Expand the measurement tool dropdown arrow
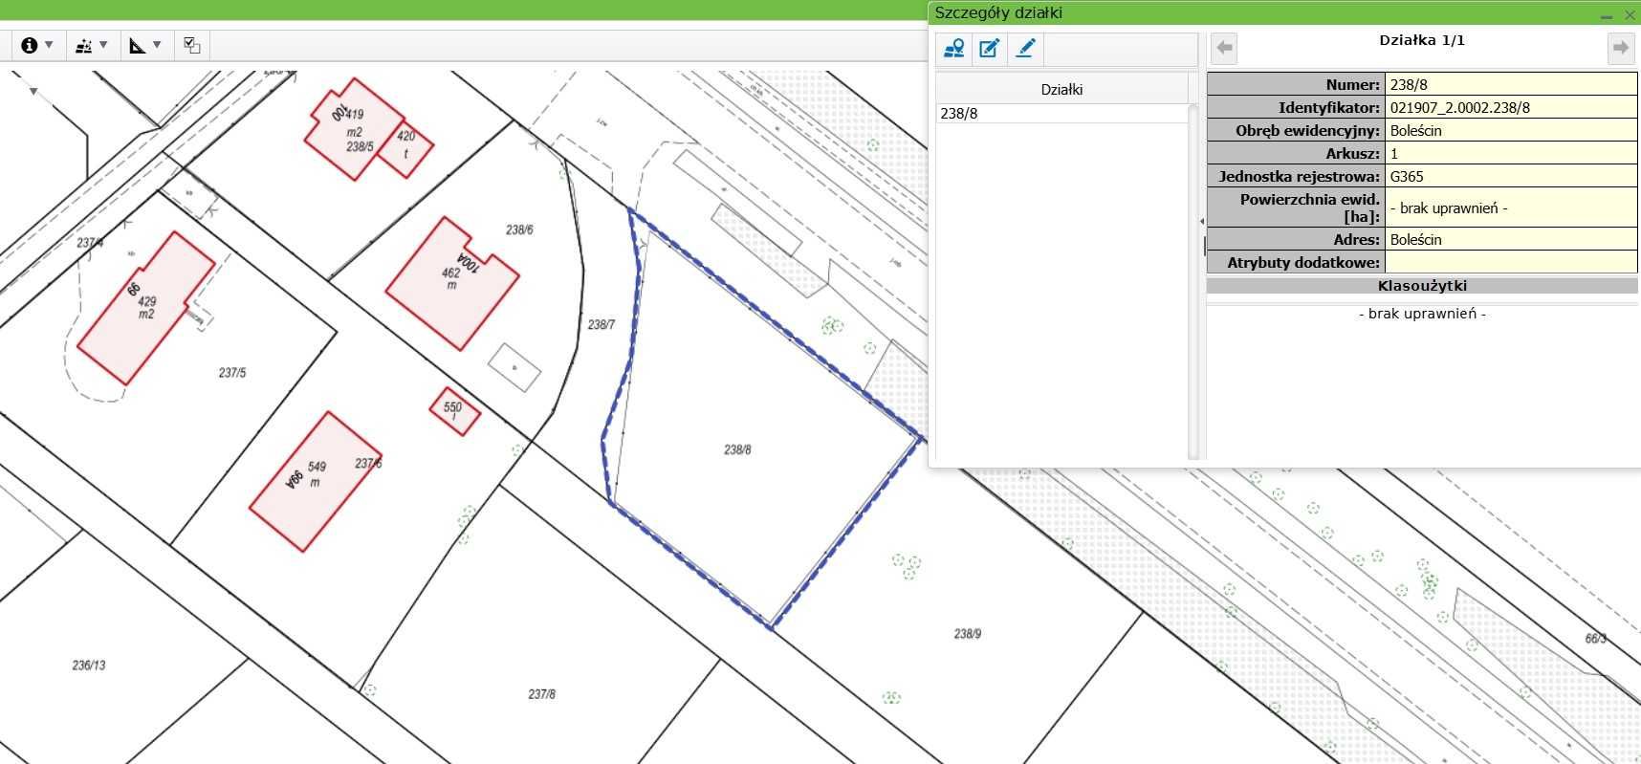The height and width of the screenshot is (764, 1641). [157, 45]
